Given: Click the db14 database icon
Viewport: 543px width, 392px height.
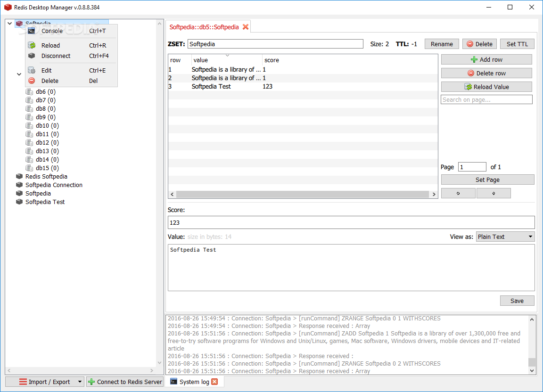Looking at the screenshot, I should [x=29, y=159].
